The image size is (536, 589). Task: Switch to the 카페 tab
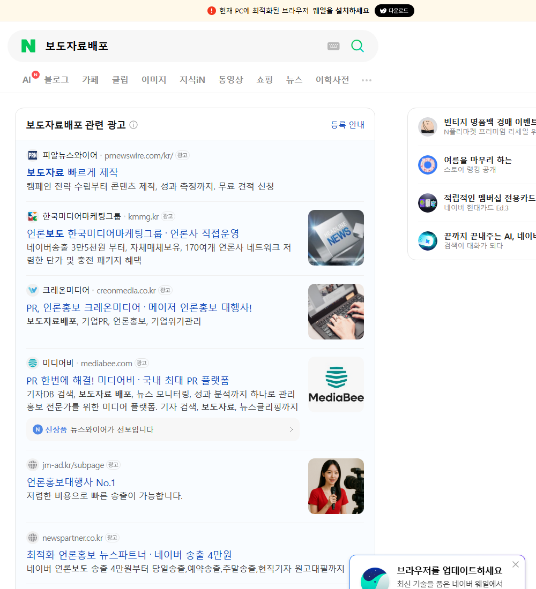point(90,80)
